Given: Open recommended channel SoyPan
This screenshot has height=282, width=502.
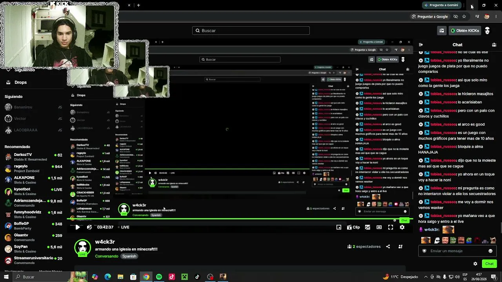Looking at the screenshot, I should 33,249.
